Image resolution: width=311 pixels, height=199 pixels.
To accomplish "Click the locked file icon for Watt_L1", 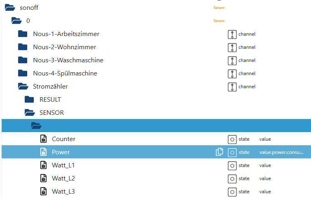I will [x=43, y=165].
